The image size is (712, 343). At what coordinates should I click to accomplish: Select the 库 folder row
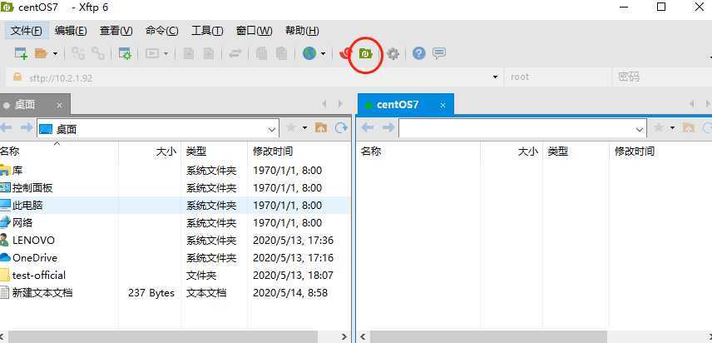[176, 171]
